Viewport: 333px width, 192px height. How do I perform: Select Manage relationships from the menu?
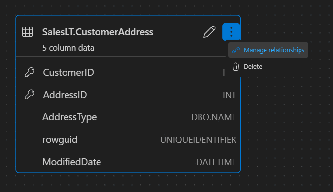(x=268, y=50)
